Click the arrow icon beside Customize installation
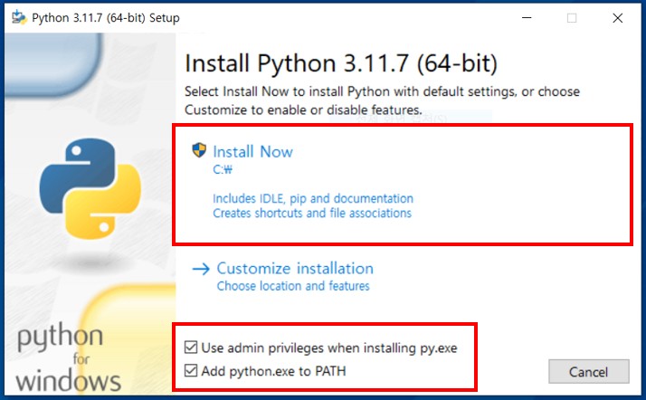 click(201, 269)
